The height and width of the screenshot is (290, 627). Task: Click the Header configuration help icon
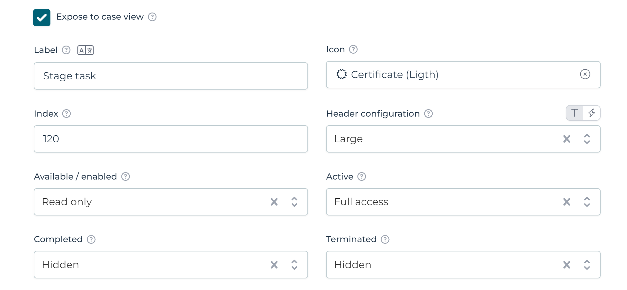pyautogui.click(x=428, y=114)
